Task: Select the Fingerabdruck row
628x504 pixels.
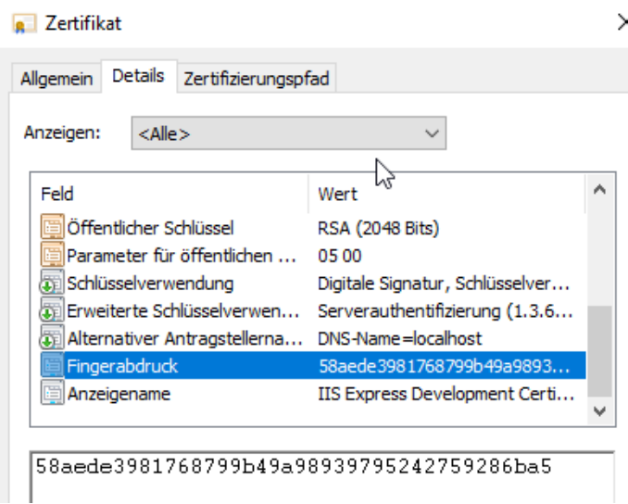Action: pos(313,365)
